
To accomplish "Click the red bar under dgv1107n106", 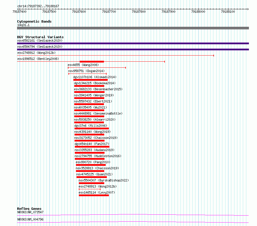I will point(90,80).
